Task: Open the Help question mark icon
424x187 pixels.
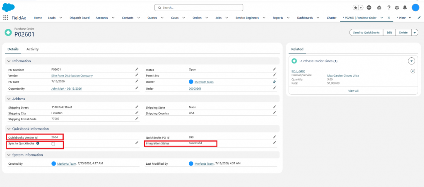Action: [388, 7]
